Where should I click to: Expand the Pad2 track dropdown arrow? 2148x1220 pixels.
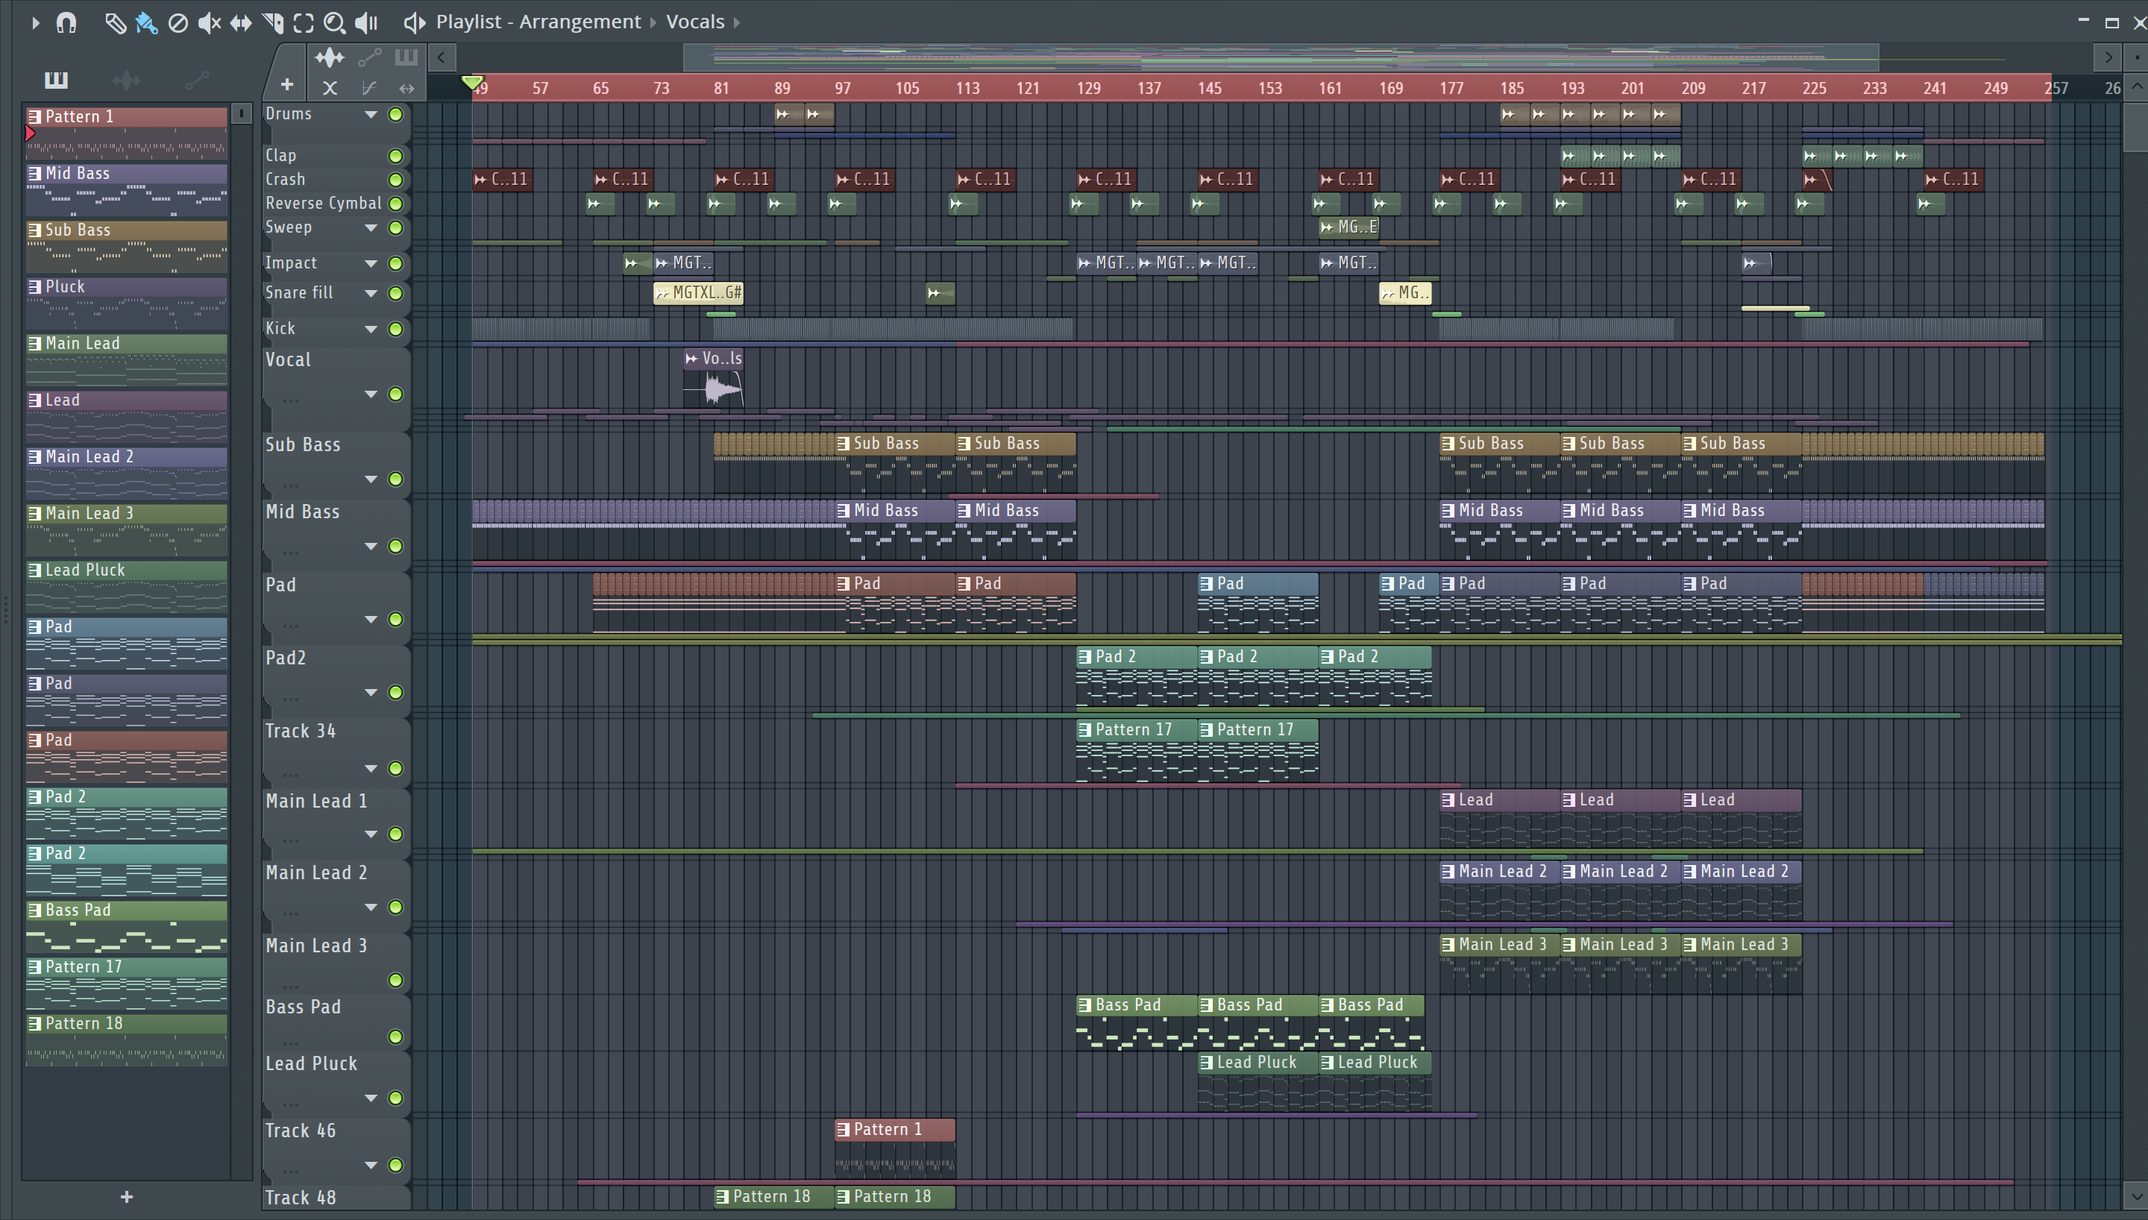370,693
